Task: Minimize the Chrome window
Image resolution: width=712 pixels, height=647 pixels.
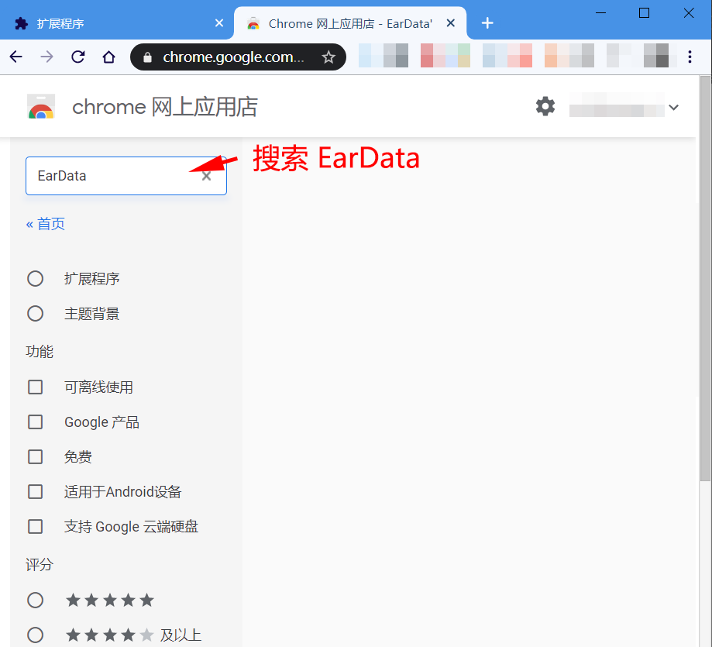Action: pyautogui.click(x=600, y=12)
